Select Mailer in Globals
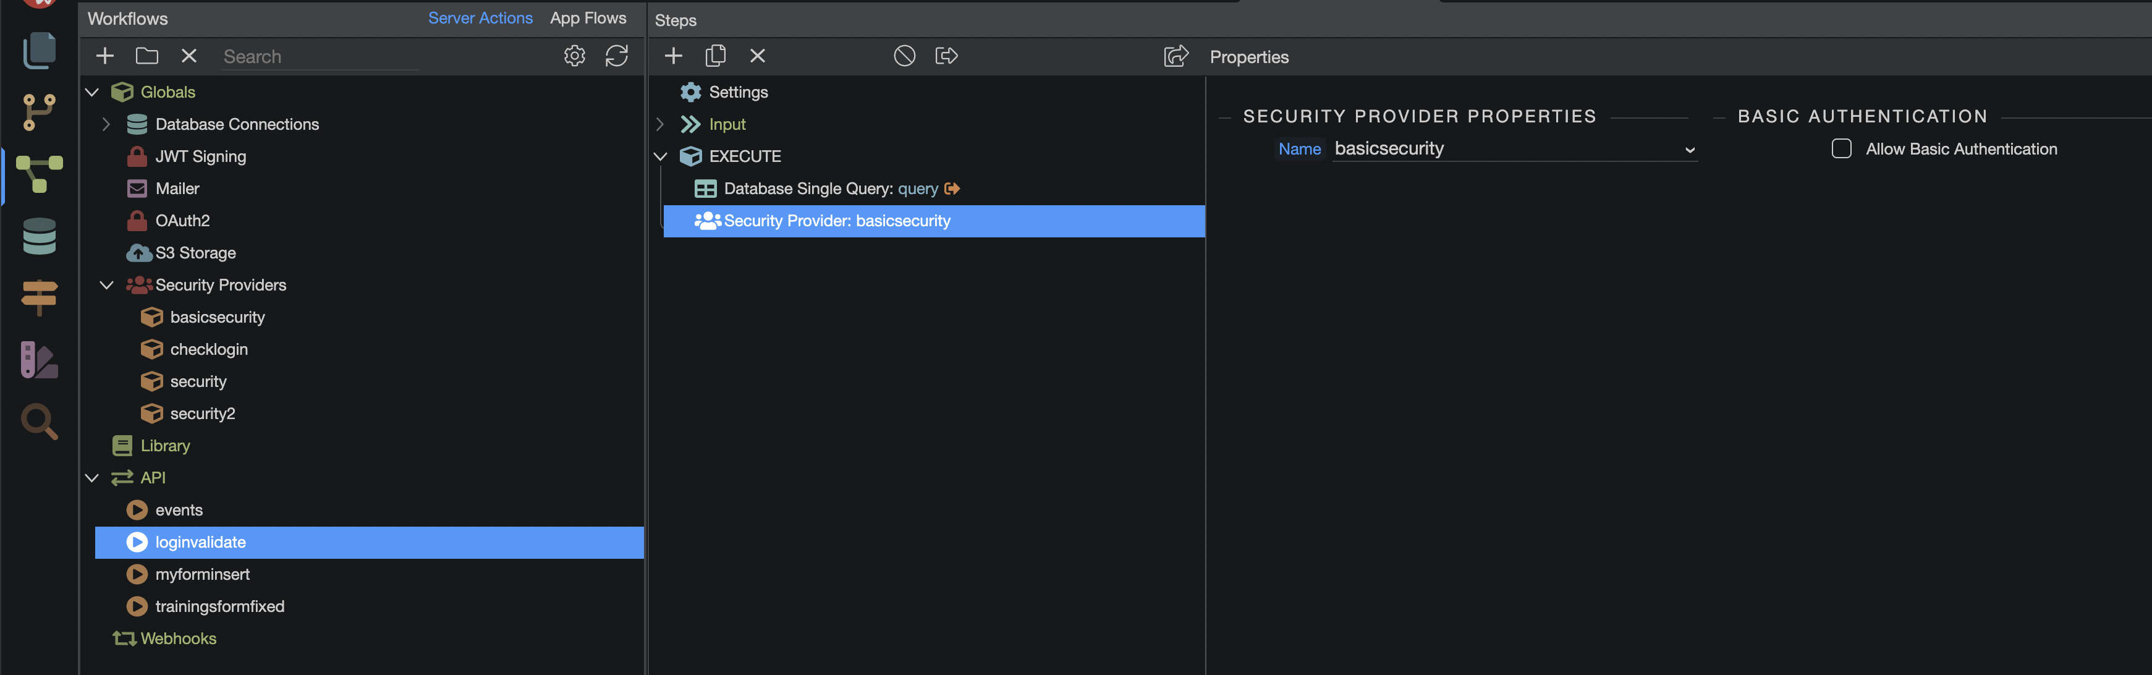The image size is (2152, 675). pos(177,189)
